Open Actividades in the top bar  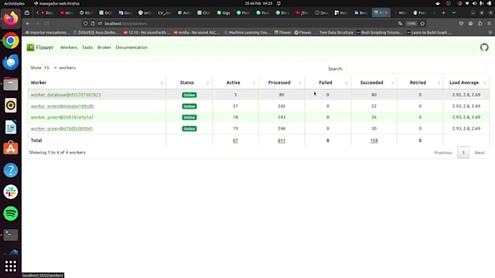coord(15,4)
